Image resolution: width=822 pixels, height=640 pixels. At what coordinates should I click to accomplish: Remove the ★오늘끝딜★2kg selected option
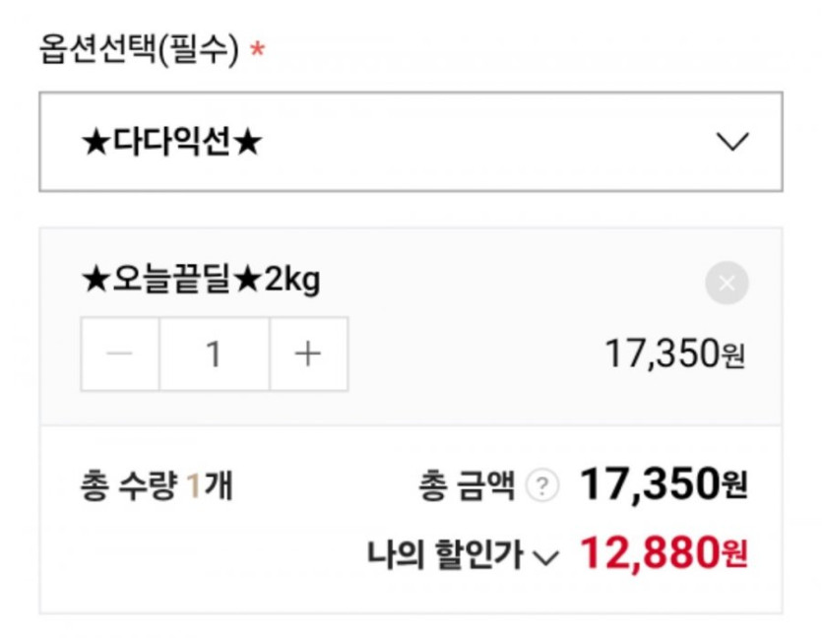click(x=727, y=285)
